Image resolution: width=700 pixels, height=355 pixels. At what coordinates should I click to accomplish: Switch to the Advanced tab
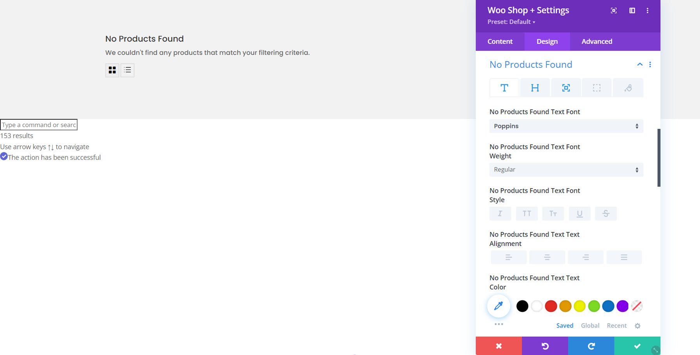(x=596, y=41)
